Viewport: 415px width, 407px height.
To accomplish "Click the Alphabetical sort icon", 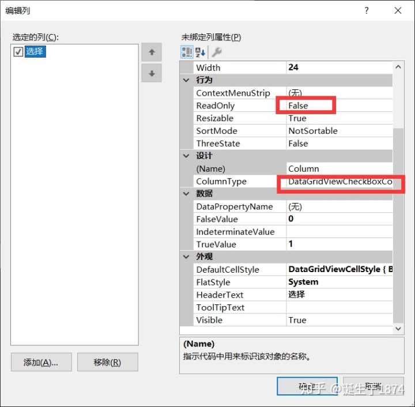I will [x=201, y=52].
